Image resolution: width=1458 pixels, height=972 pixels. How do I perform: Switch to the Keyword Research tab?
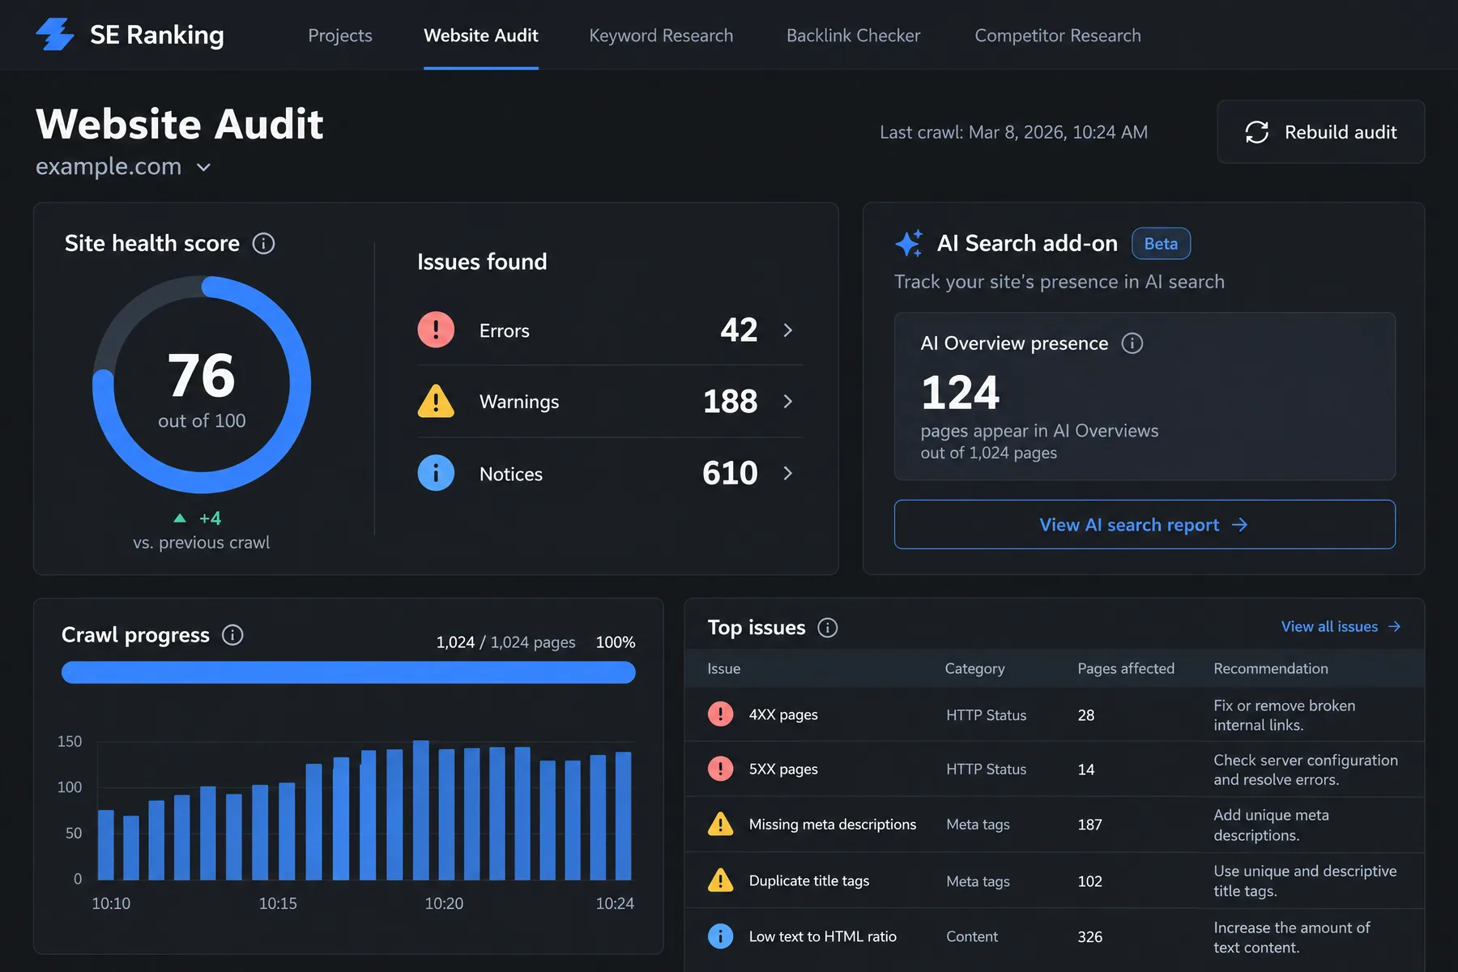[661, 36]
